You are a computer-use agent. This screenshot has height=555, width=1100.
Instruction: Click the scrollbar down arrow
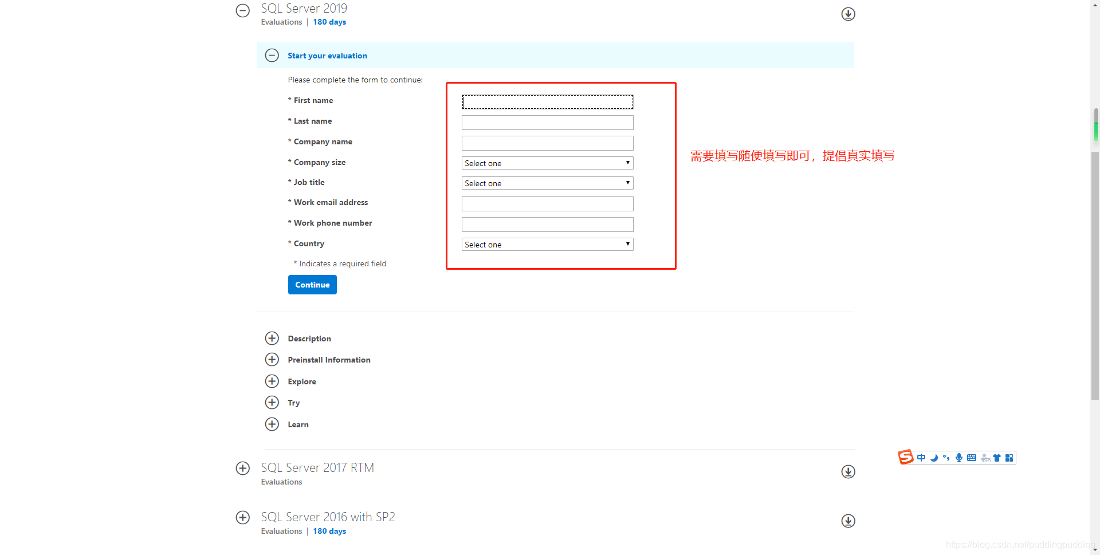pyautogui.click(x=1095, y=550)
